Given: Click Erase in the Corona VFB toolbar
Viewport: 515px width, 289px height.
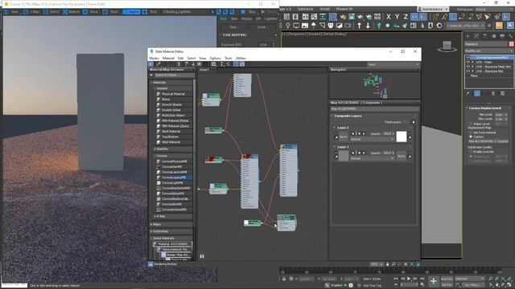Looking at the screenshot, I should (x=91, y=12).
